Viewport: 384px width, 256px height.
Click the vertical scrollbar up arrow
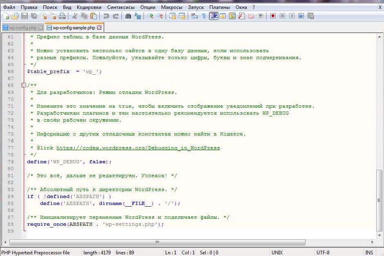click(x=380, y=37)
